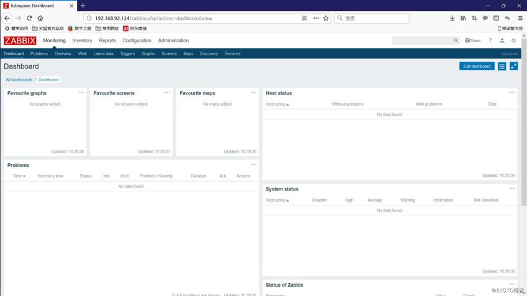Open the browser library icon
The width and height of the screenshot is (527, 296).
click(463, 18)
